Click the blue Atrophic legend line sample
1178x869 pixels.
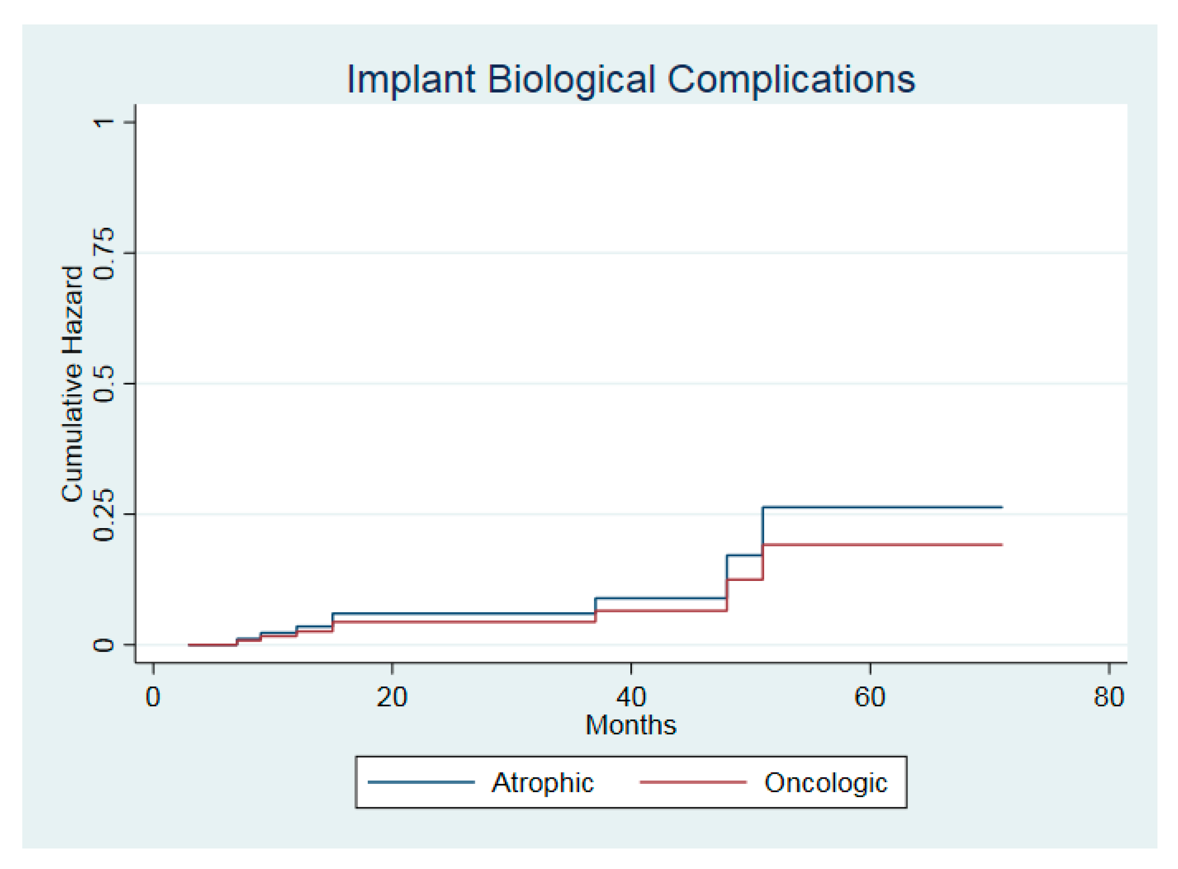tap(421, 782)
